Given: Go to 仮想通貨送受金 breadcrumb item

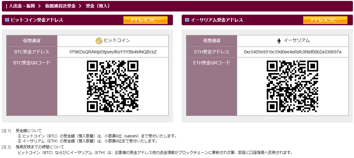Looking at the screenshot, I should (60, 6).
